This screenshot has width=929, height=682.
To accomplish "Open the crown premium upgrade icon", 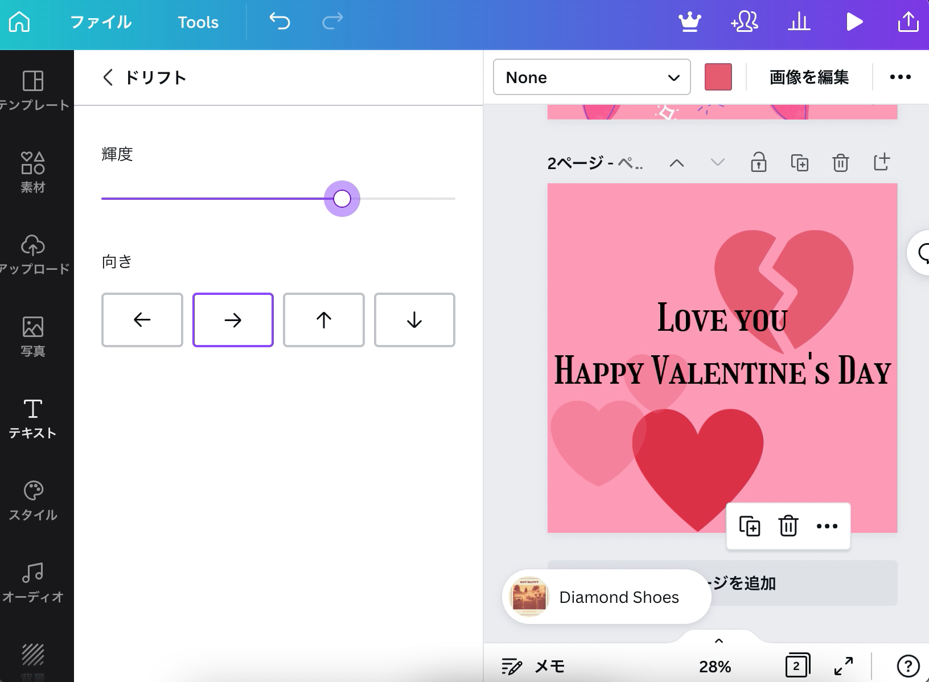I will coord(690,22).
